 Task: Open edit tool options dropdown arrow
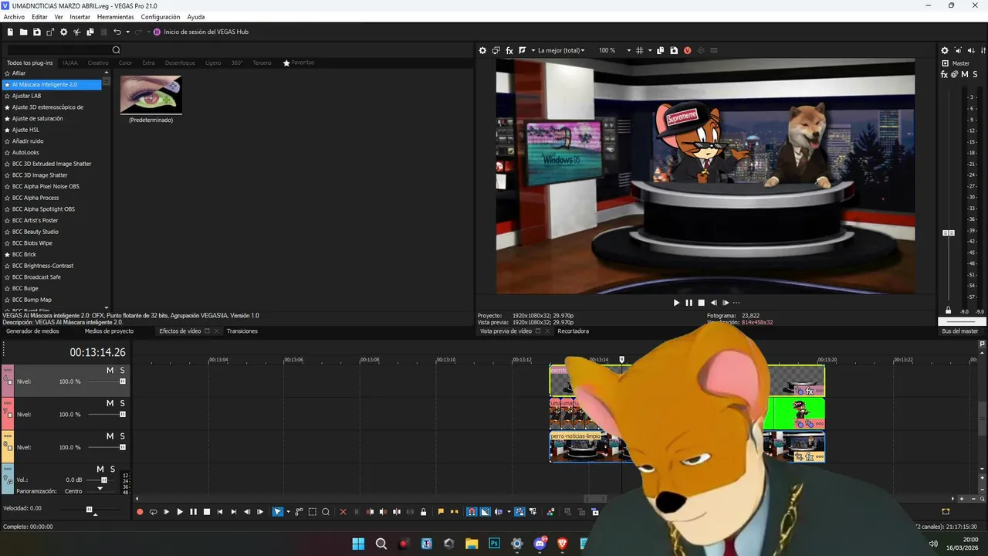[288, 511]
